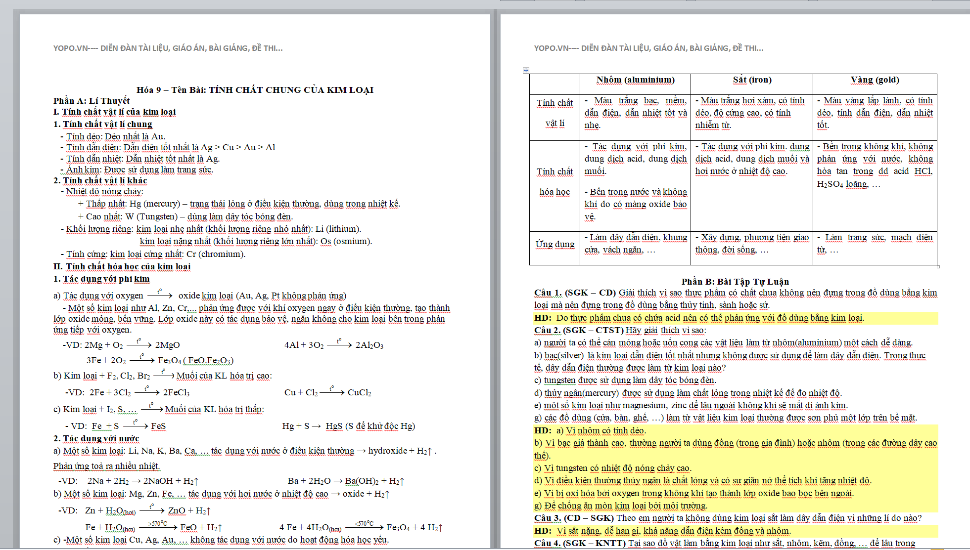Click subheading '1. Tính chất vật lí chung'

(103, 125)
